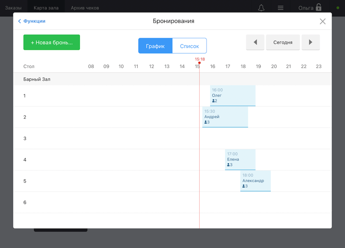This screenshot has height=248, width=345.
Task: Jump to Сегодня
Action: coord(283,42)
